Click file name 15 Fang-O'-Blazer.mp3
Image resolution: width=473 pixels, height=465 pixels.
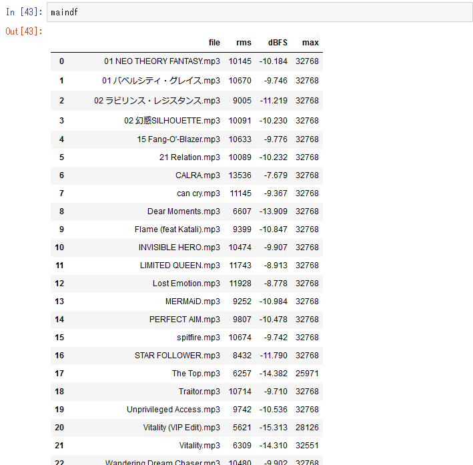point(179,139)
